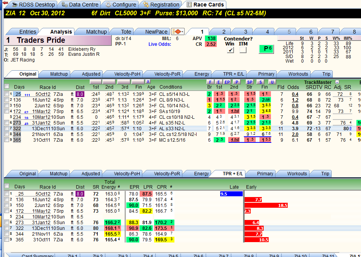Open the NewPace tab
This screenshot has width=361, height=257.
[x=156, y=32]
